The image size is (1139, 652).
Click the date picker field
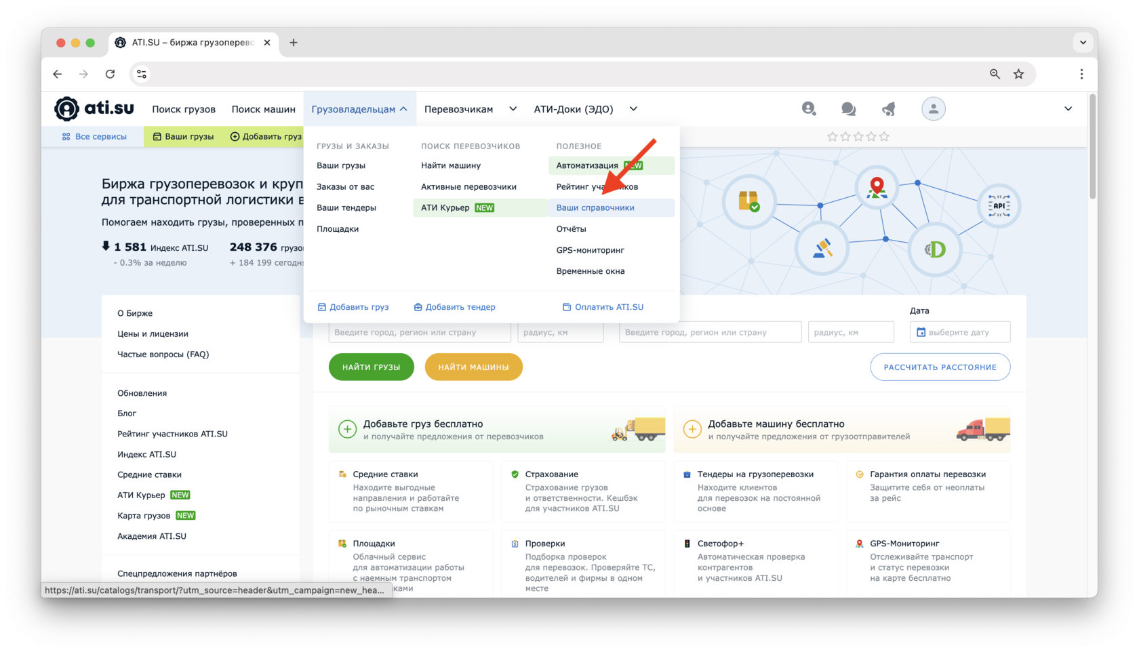[959, 332]
